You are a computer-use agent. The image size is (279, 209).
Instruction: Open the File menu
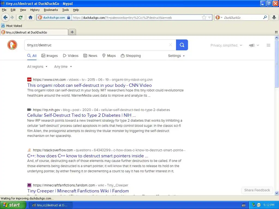4,10
